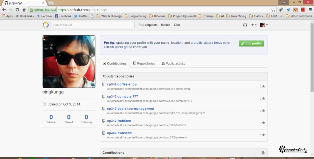Viewport: 314px width, 159px height.
Task: Open the cp342-fruitfarm repository link
Action: pos(119,121)
